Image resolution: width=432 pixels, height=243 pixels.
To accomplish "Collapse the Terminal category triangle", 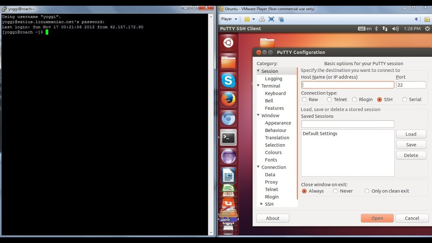I will [258, 86].
